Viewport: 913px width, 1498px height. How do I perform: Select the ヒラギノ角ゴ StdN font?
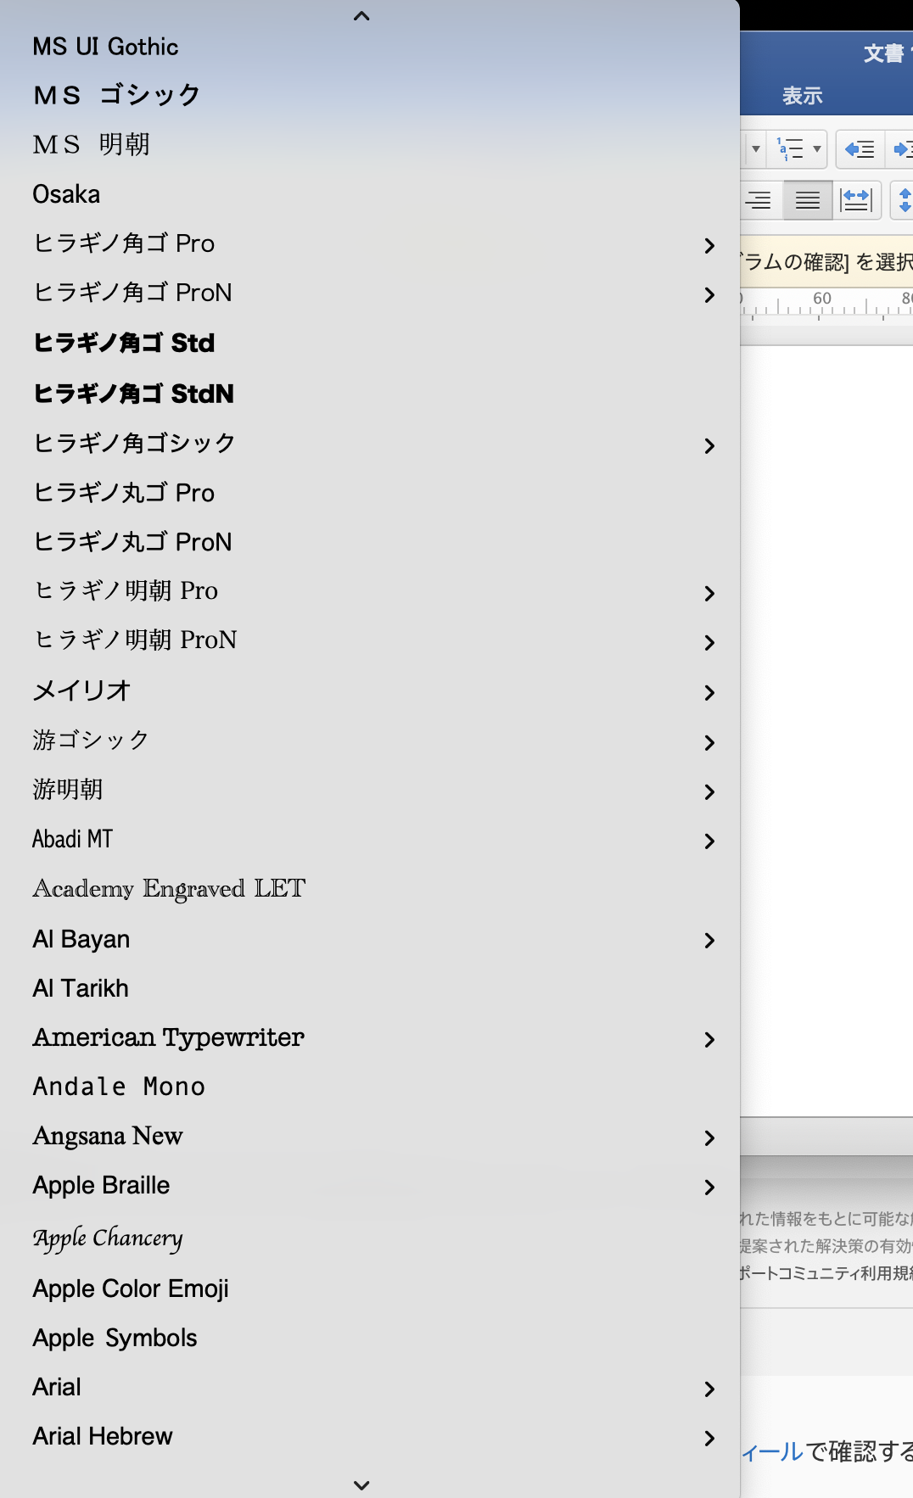click(370, 393)
